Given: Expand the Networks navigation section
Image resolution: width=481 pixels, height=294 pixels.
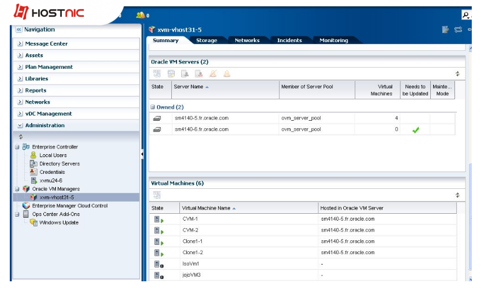Looking at the screenshot, I should coord(20,102).
